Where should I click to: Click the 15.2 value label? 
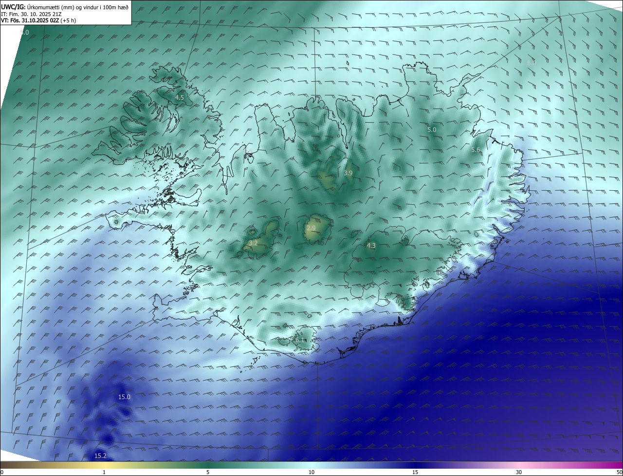(x=100, y=456)
